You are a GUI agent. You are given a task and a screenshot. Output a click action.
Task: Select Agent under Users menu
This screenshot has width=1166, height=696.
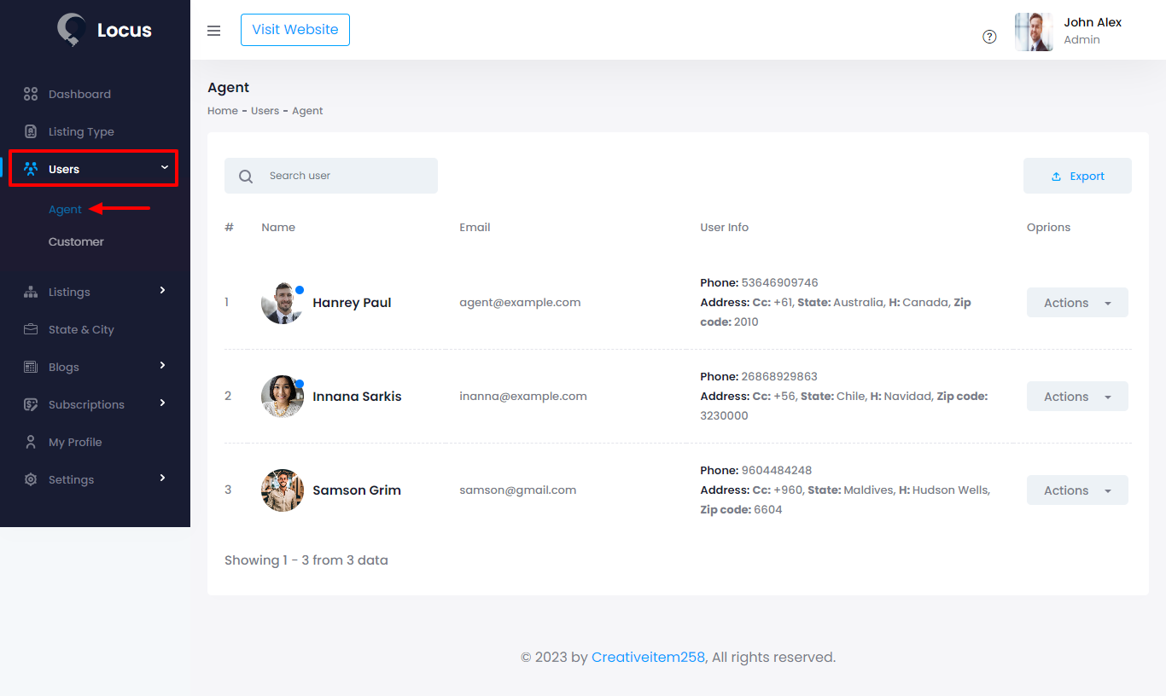(65, 209)
